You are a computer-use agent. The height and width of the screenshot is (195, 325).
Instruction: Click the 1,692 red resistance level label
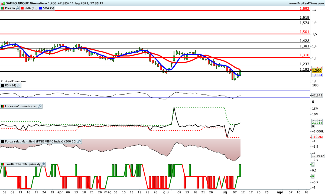(304, 8)
